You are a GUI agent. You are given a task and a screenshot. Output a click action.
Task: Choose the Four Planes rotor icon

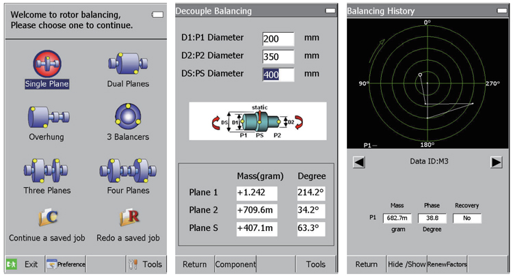point(128,169)
